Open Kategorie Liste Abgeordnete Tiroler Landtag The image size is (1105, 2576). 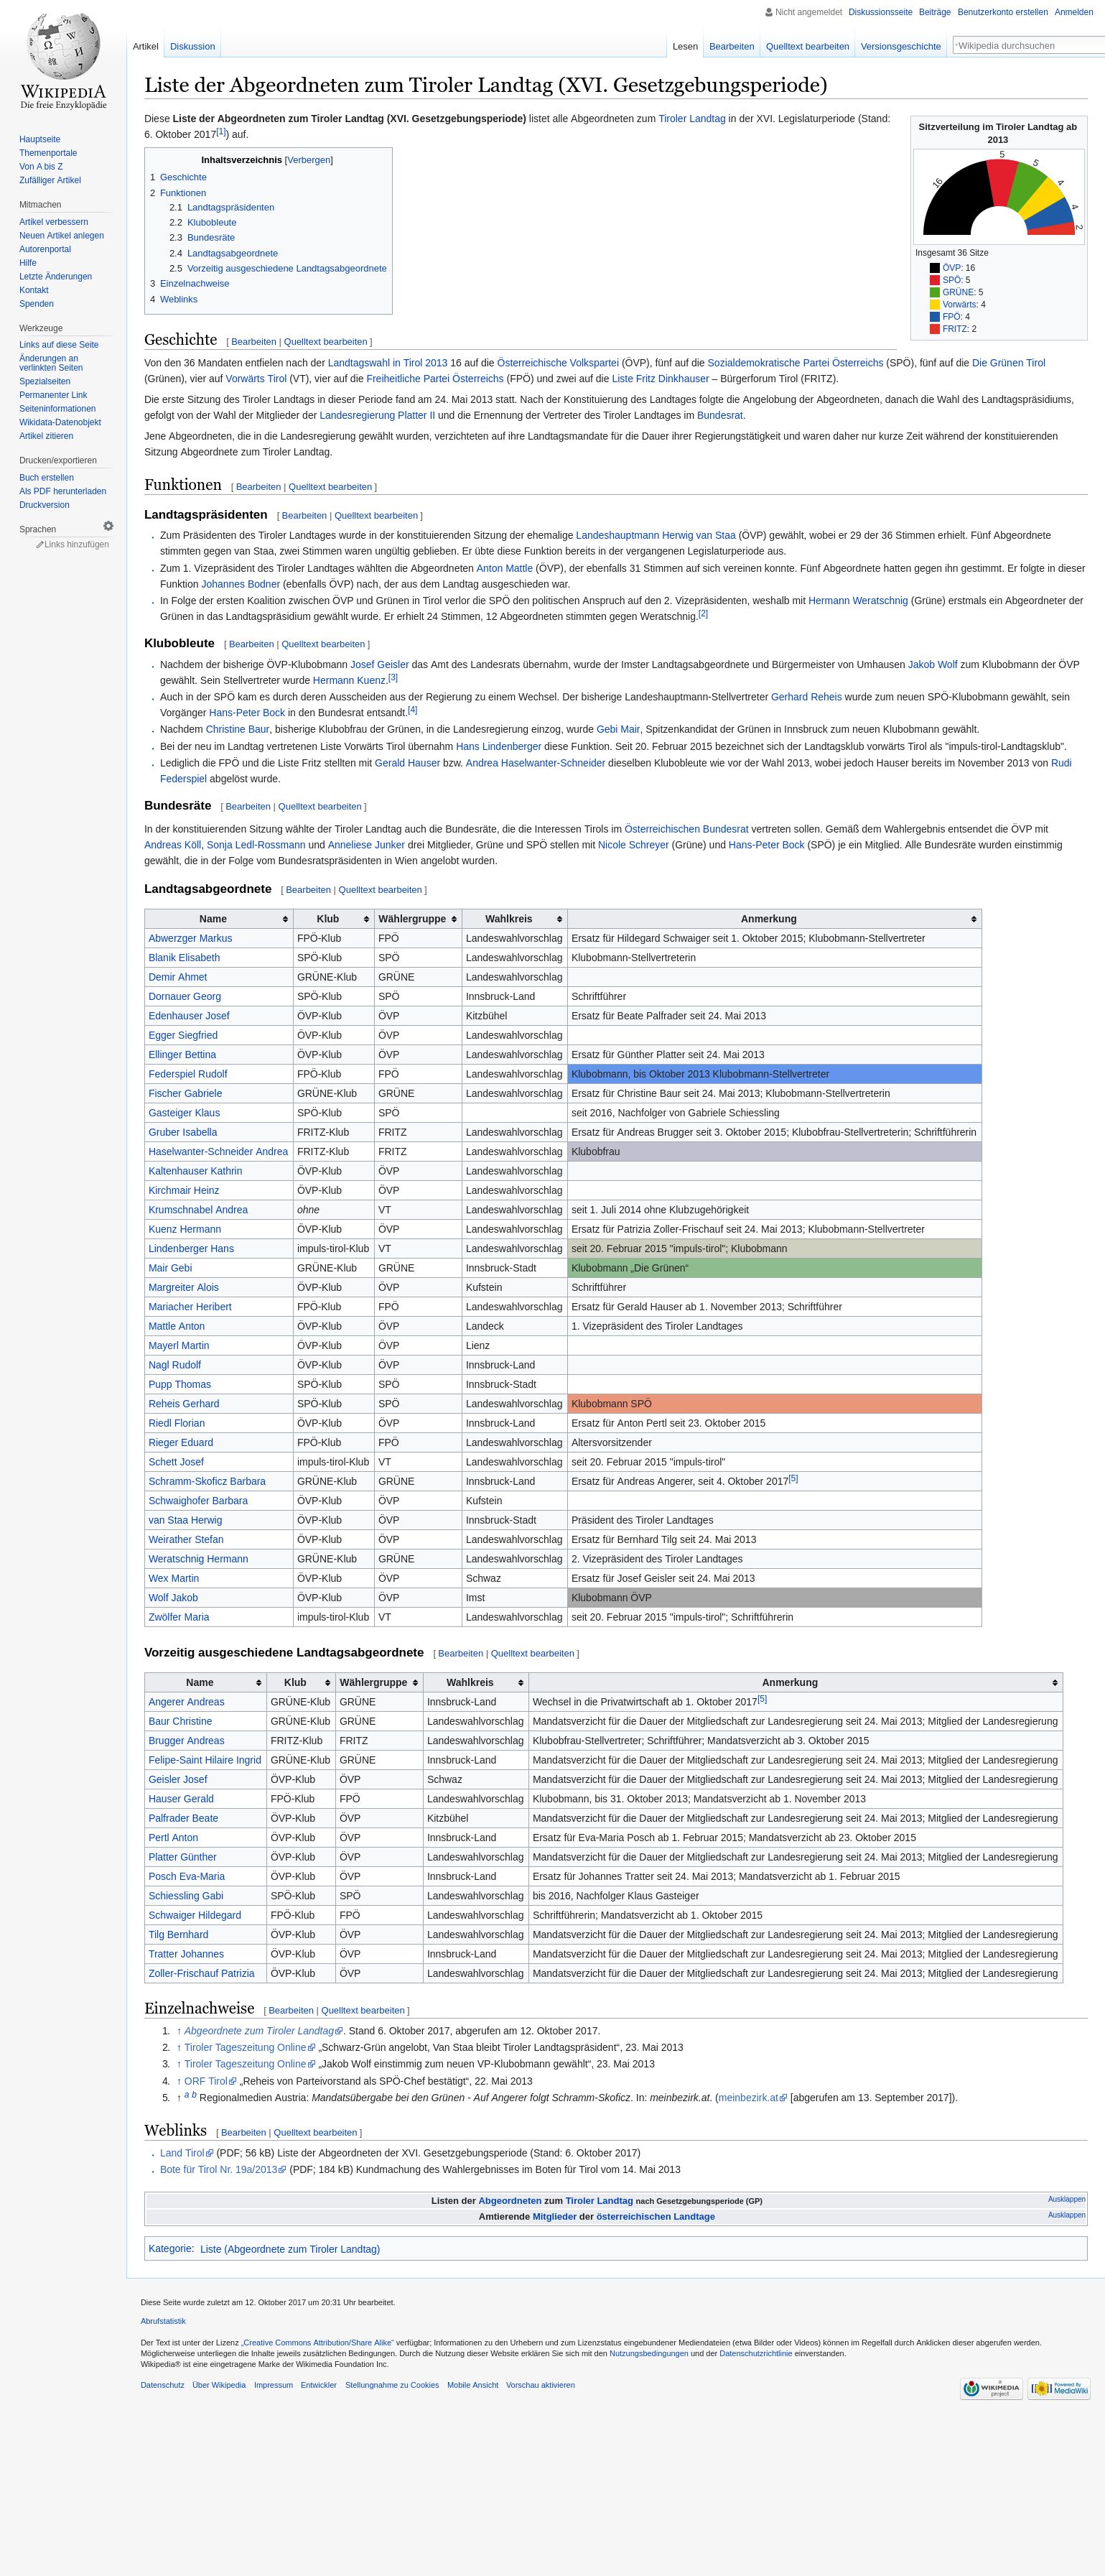[x=290, y=2249]
